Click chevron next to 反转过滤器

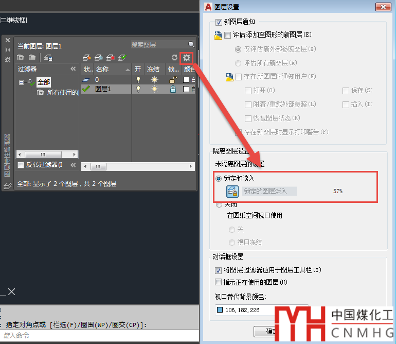(x=73, y=165)
